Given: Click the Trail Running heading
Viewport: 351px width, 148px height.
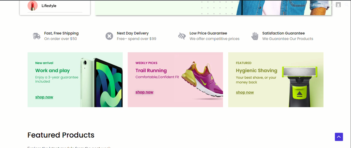Looking at the screenshot, I should click(x=151, y=70).
